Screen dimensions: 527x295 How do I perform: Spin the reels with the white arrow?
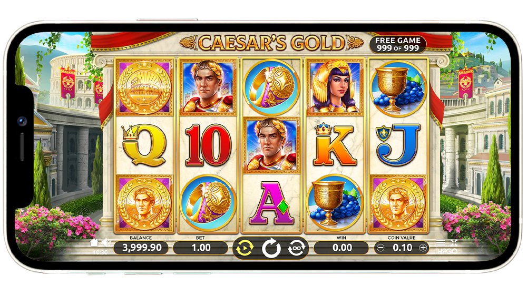[271, 249]
